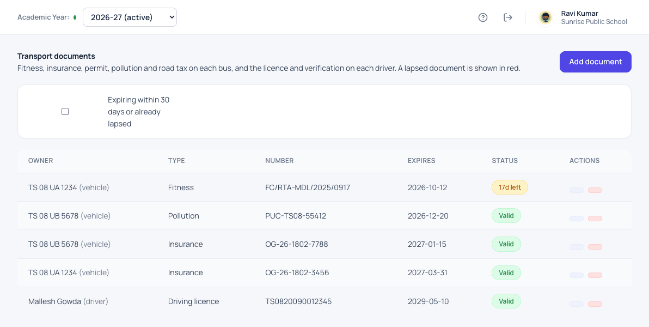Click the OWNER column header

click(x=40, y=161)
